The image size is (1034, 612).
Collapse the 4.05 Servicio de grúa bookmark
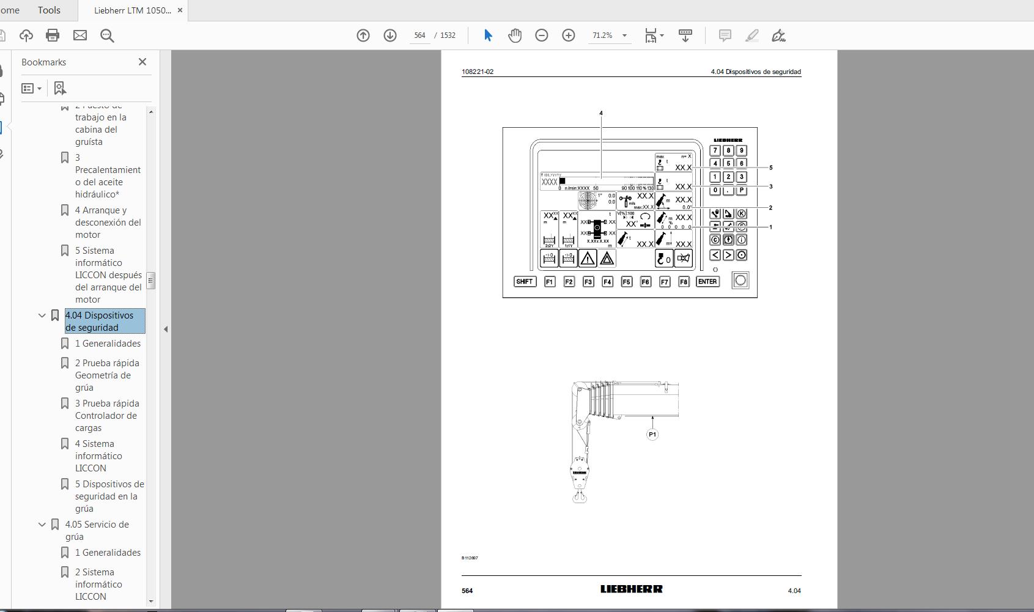tap(42, 525)
